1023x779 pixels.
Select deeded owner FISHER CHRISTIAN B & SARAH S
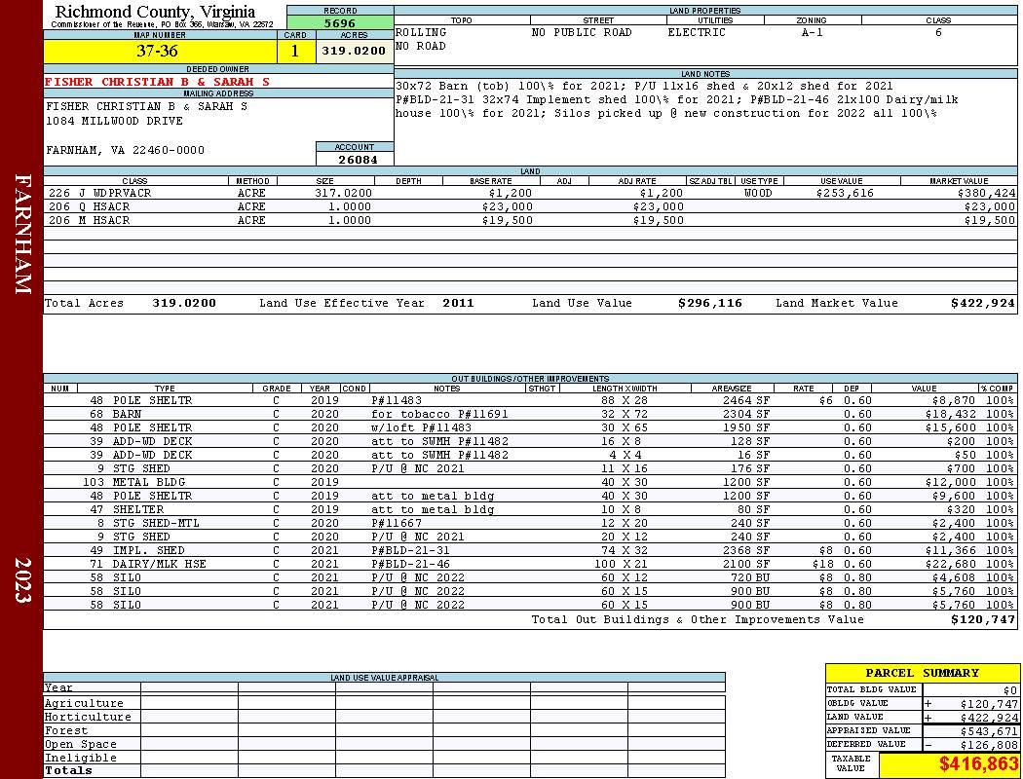click(x=157, y=82)
